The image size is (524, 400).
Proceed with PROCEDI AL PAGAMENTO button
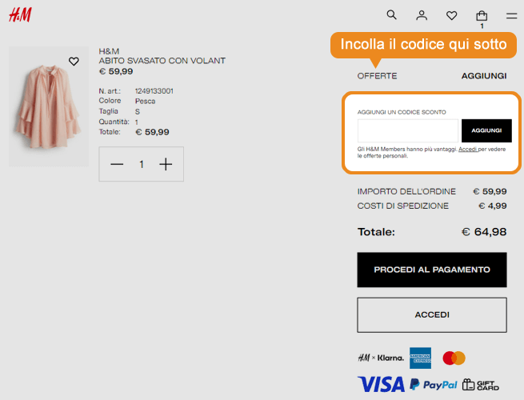432,270
